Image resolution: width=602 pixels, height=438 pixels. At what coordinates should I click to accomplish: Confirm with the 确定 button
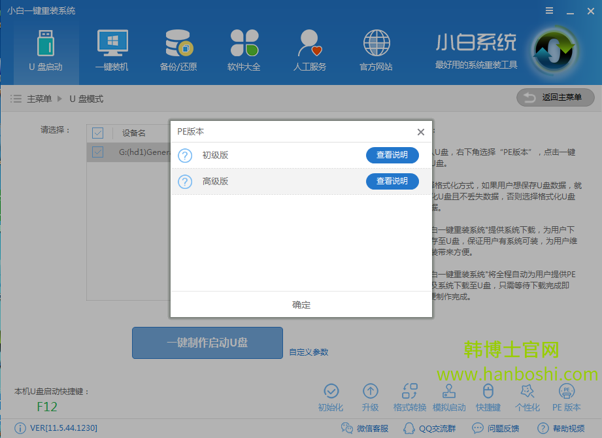[x=301, y=305]
